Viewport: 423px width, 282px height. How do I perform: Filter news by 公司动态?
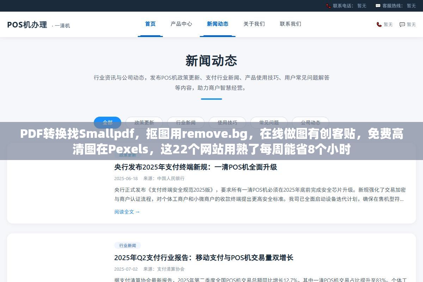[x=311, y=123]
